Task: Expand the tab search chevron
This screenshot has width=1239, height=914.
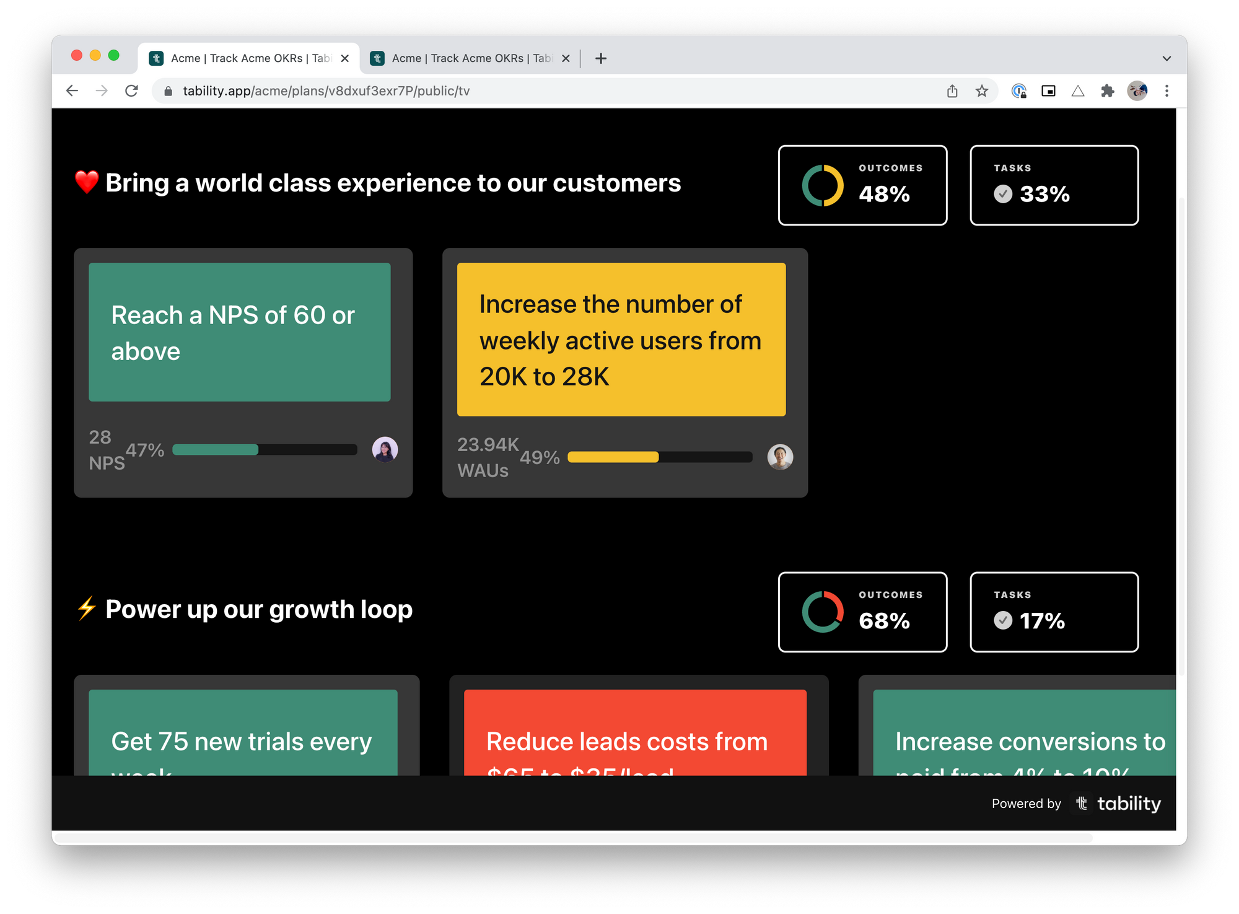Action: pos(1167,58)
